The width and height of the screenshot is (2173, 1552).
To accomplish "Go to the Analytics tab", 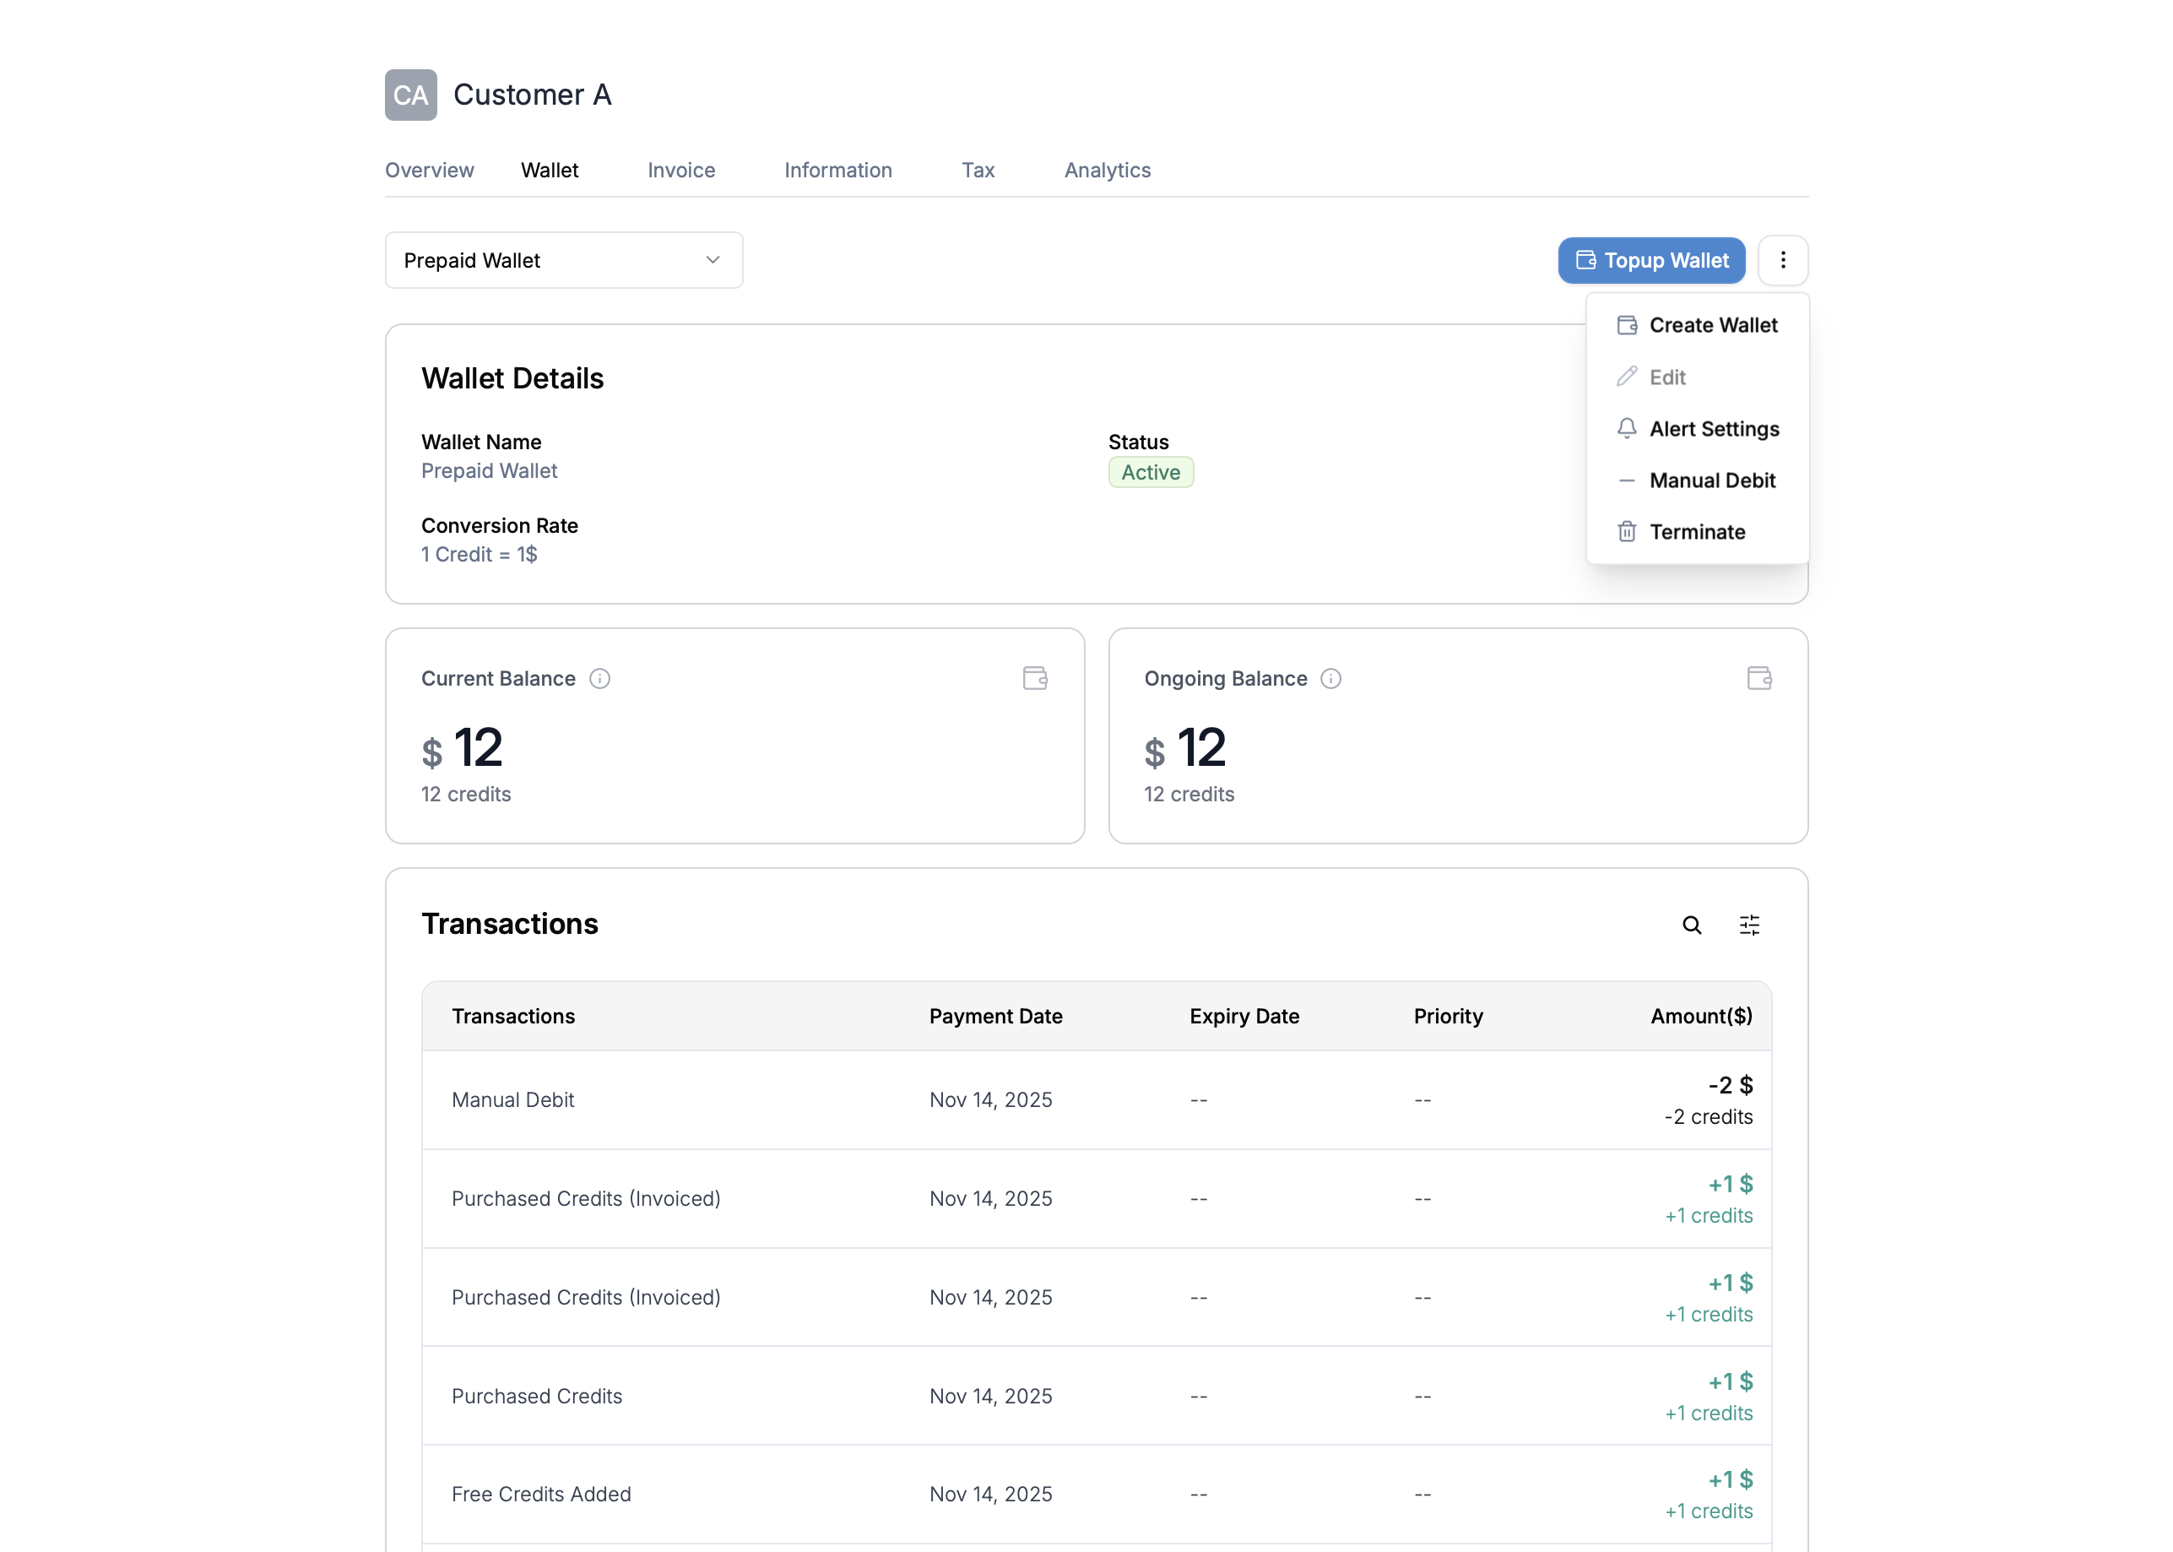I will [1107, 170].
